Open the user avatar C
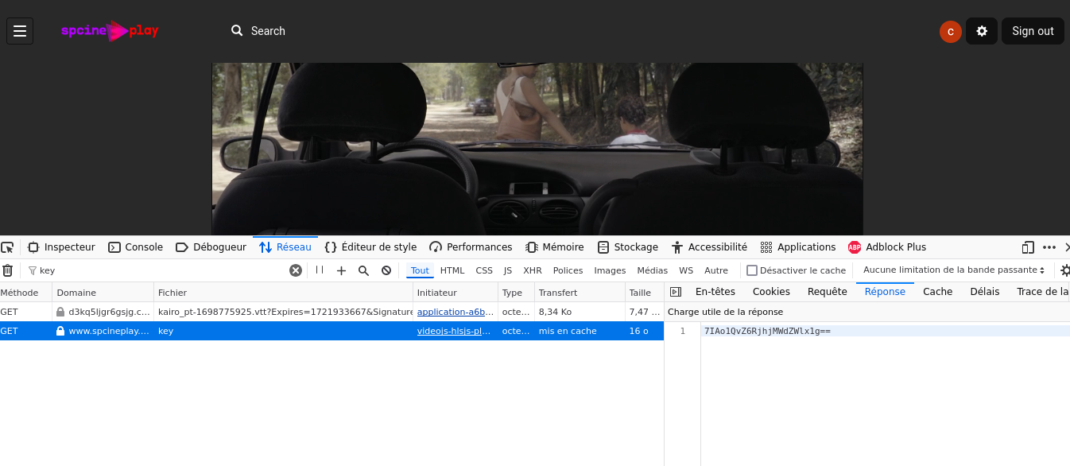The image size is (1070, 466). [951, 32]
